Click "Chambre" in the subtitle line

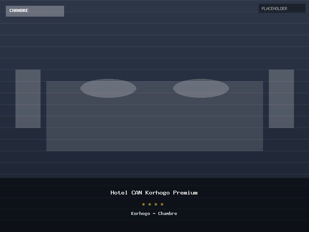pyautogui.click(x=168, y=213)
